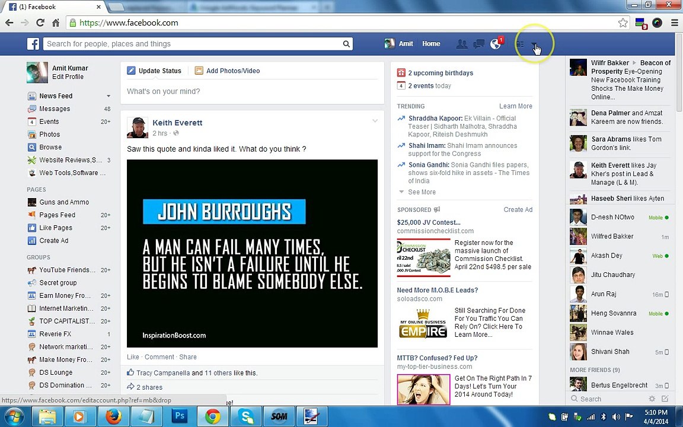Viewport: 683px width, 427px height.
Task: Open News Feed in sidebar
Action: pos(56,96)
